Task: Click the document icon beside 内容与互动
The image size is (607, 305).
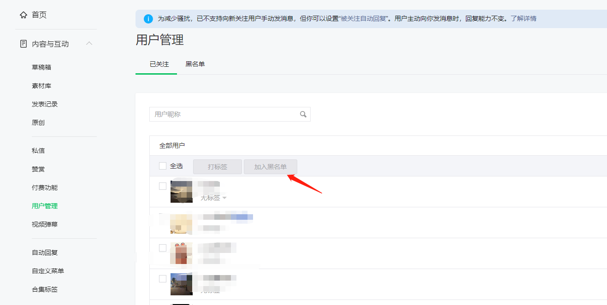Action: (x=24, y=44)
